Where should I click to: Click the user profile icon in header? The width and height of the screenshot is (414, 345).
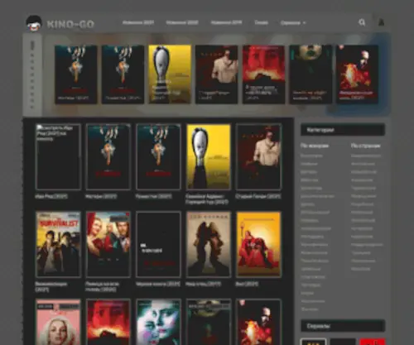click(381, 22)
